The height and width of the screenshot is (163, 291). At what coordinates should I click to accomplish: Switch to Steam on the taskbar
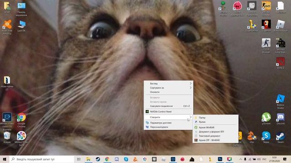coord(98,159)
